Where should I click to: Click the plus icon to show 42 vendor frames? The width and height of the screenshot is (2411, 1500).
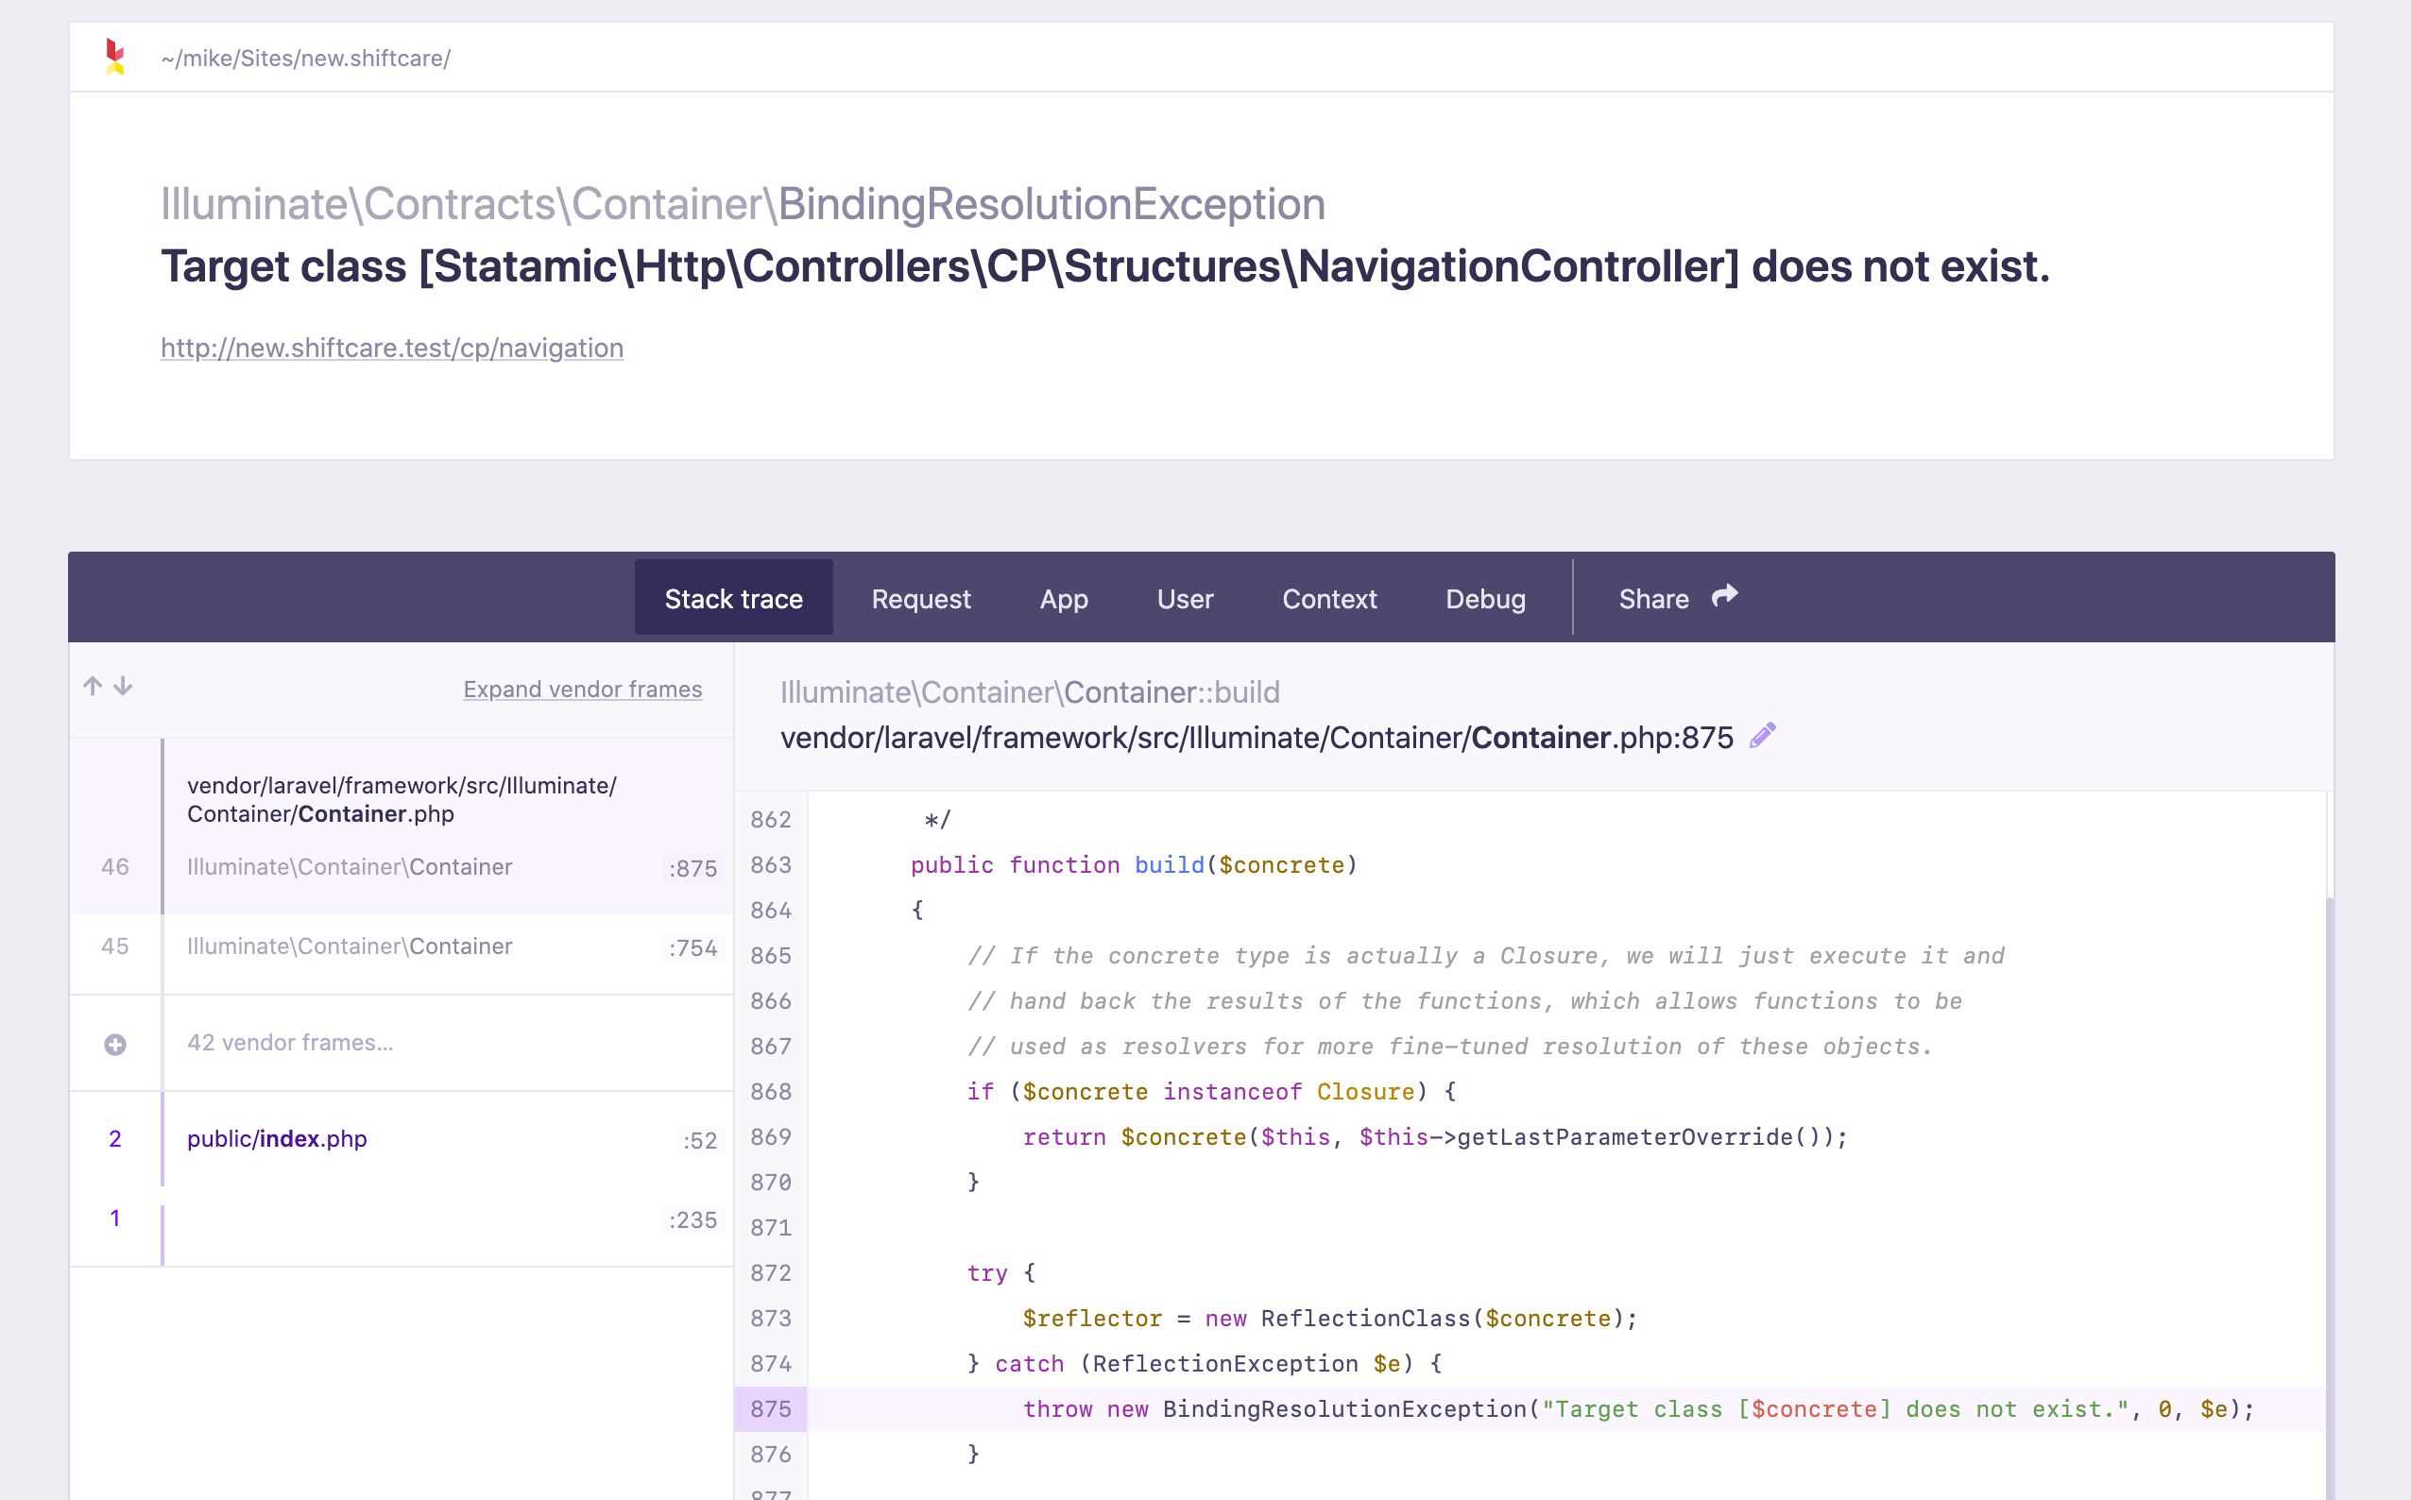click(x=116, y=1043)
